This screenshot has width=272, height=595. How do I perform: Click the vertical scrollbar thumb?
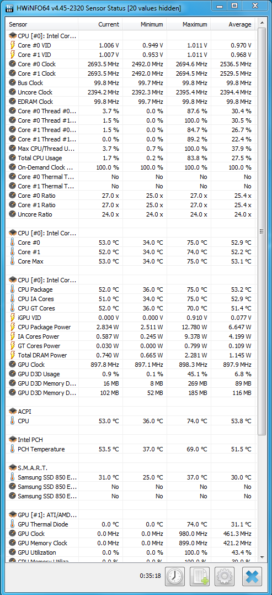click(x=262, y=231)
